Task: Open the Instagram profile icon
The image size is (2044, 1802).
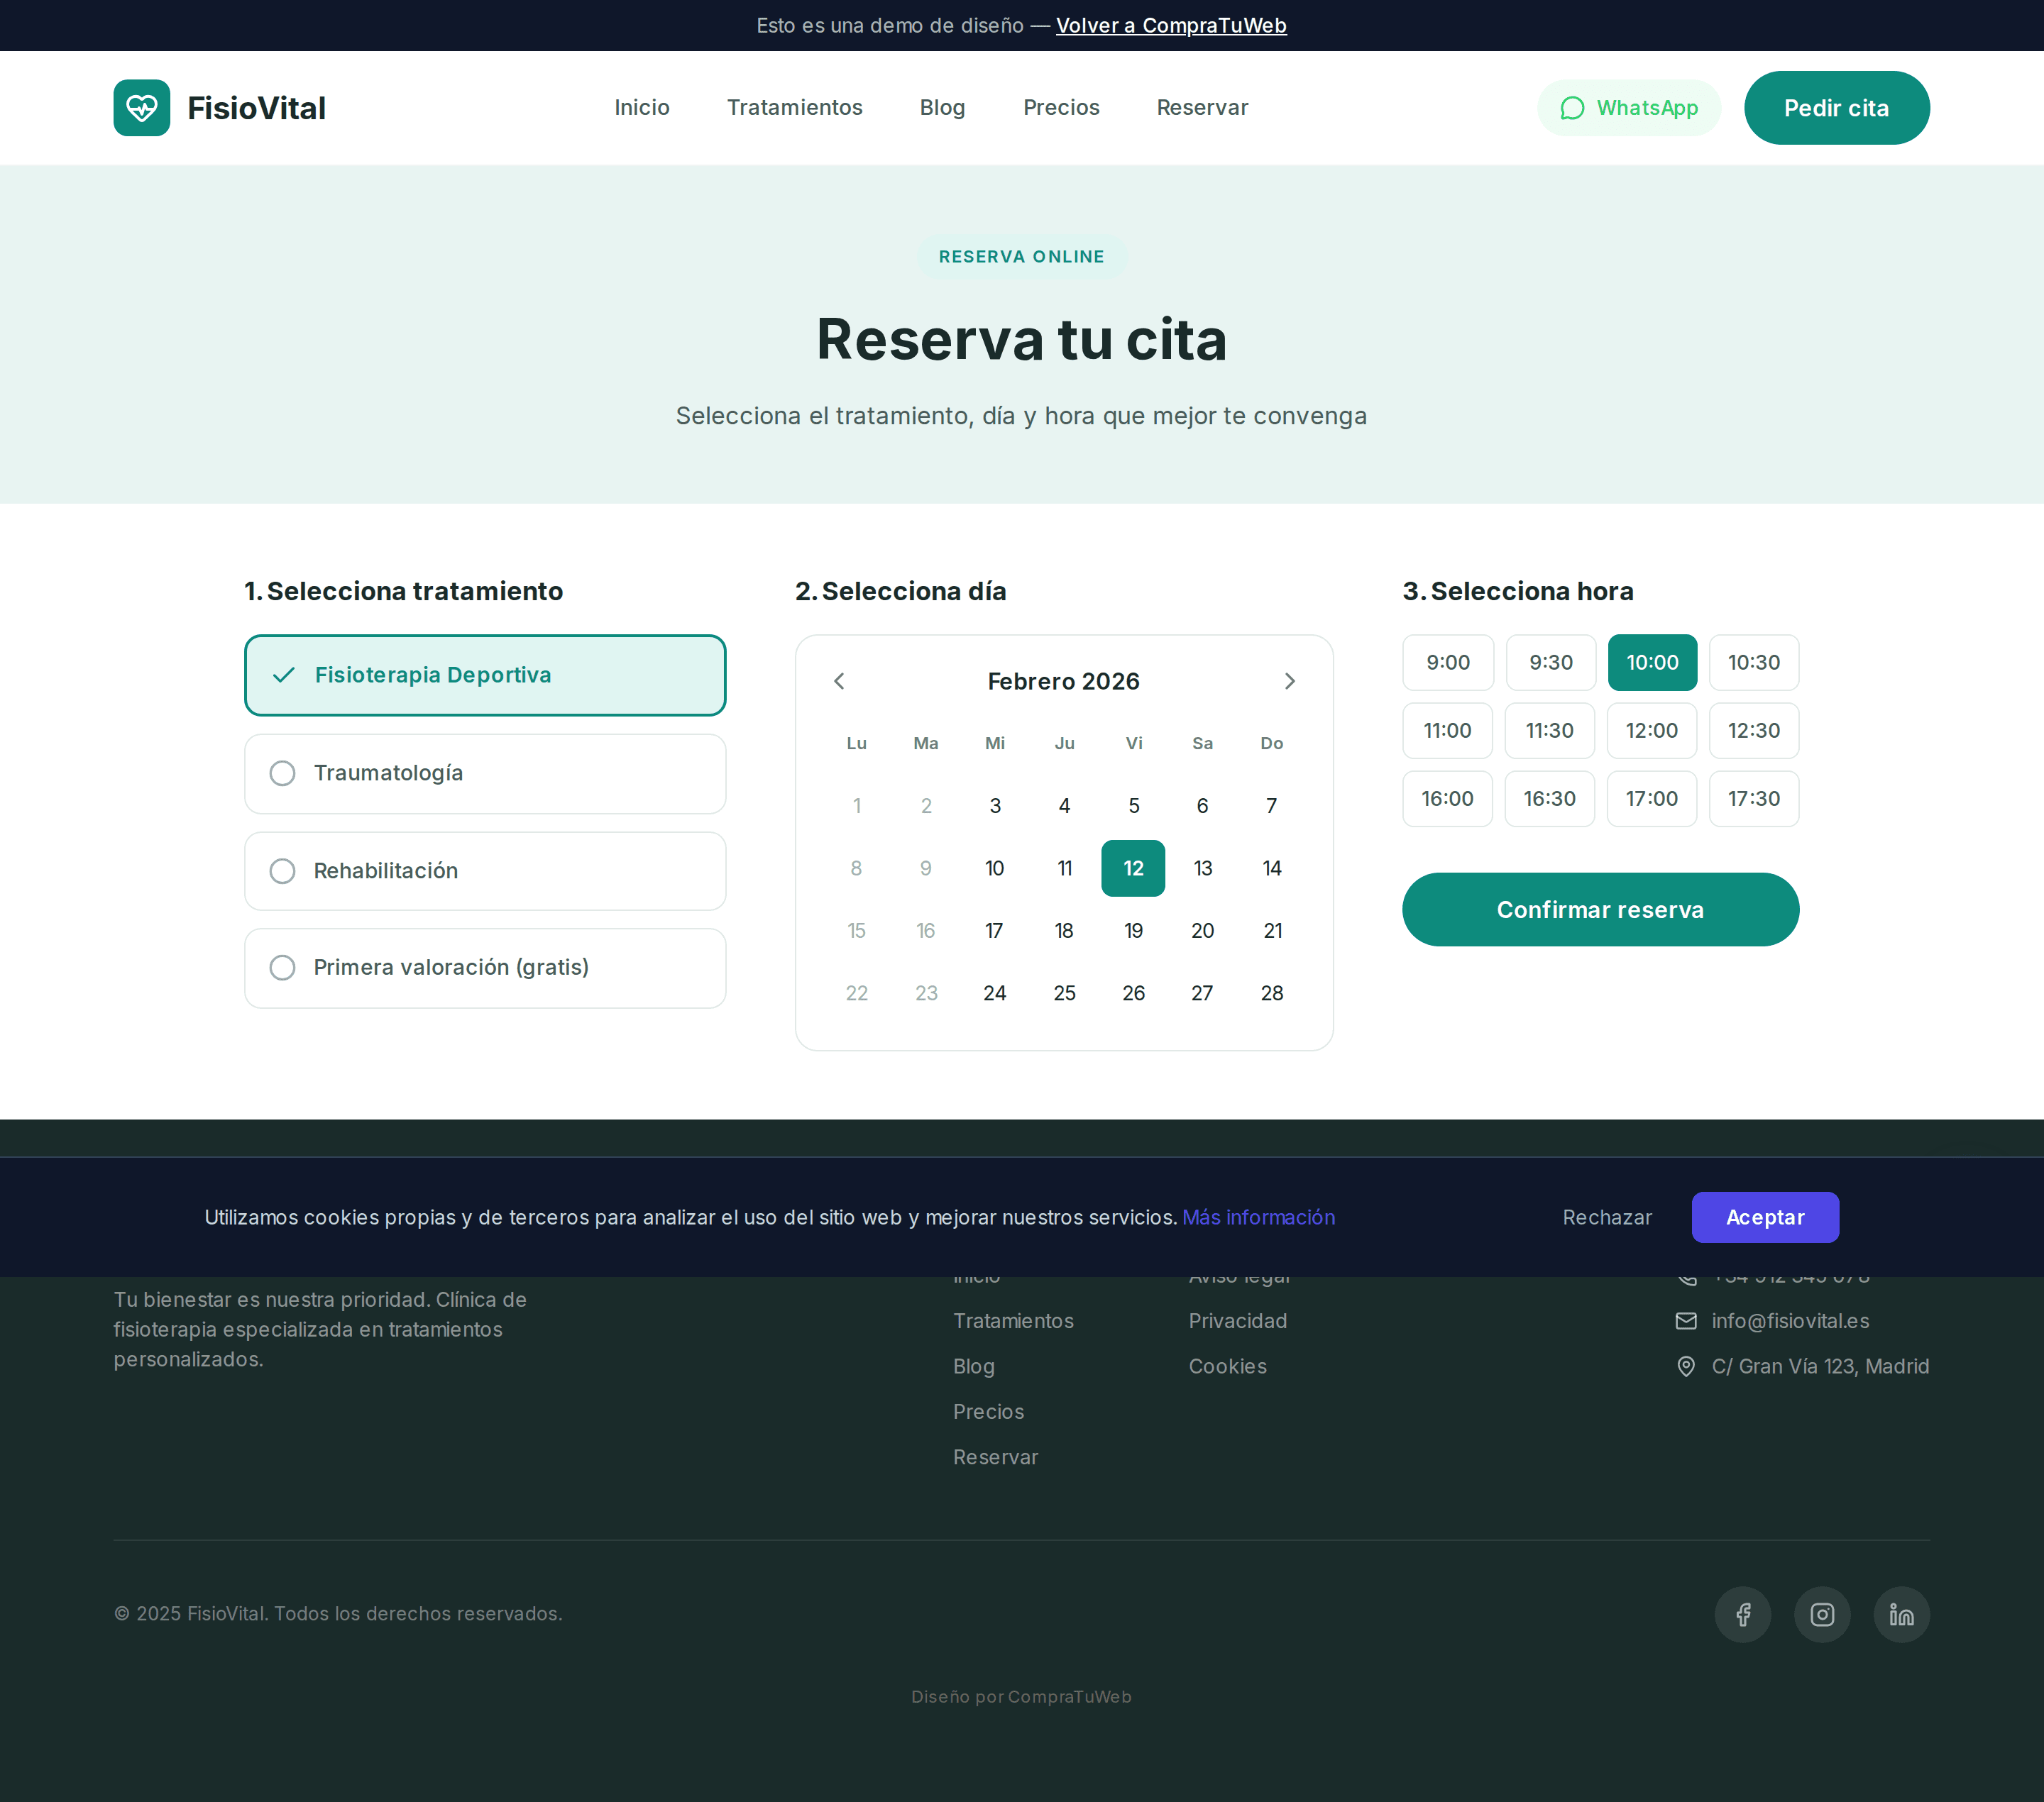Action: [x=1821, y=1614]
